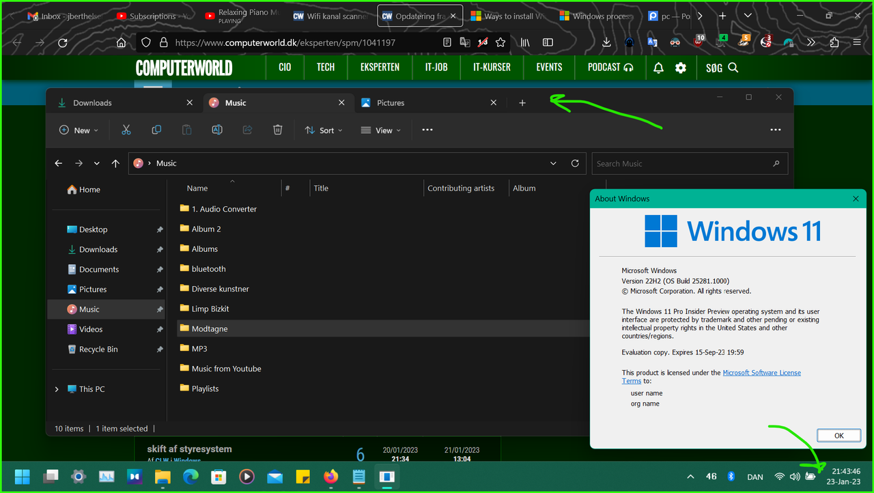Open Mail app from taskbar
The width and height of the screenshot is (874, 493).
pos(274,477)
